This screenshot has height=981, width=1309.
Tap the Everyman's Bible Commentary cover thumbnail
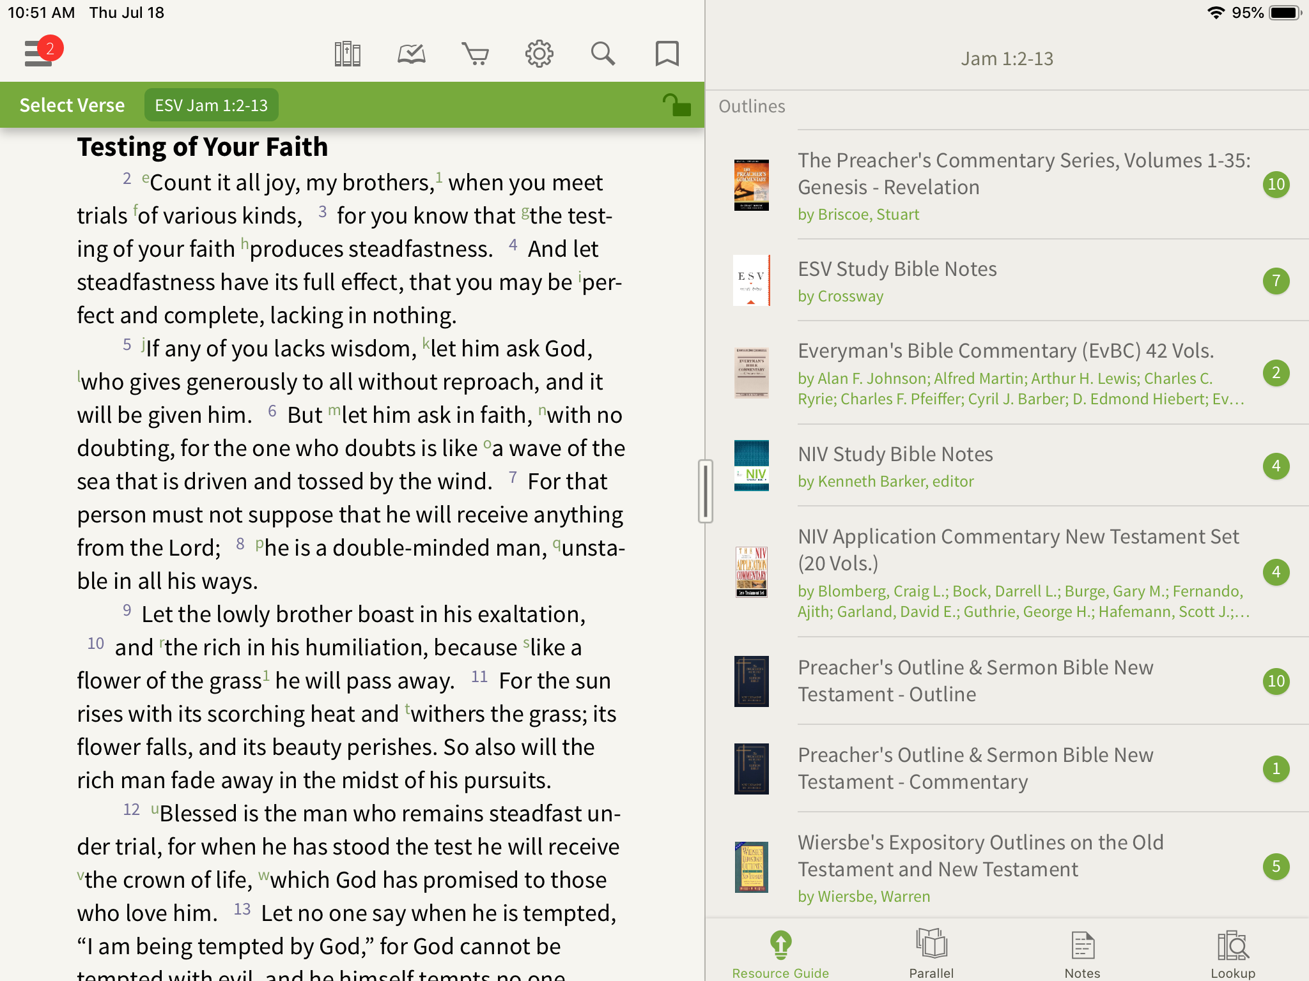(x=752, y=373)
